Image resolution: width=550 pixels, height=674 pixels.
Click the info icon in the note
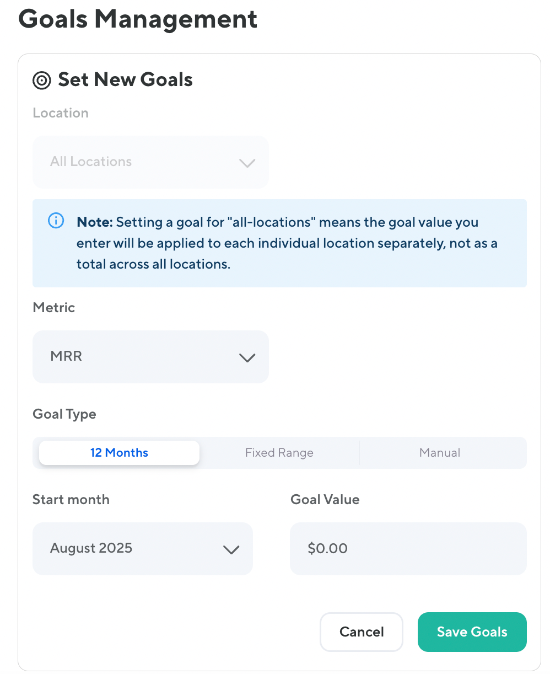(x=56, y=221)
